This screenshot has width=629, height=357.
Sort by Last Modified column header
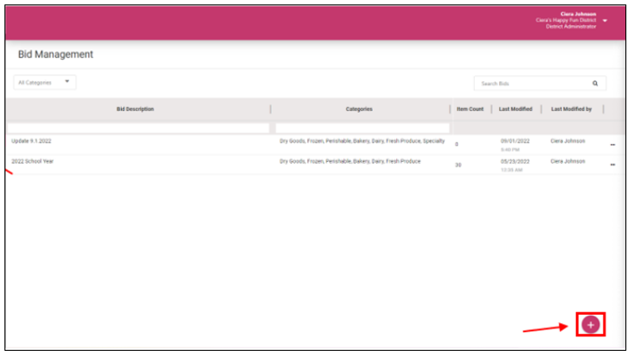coord(515,109)
